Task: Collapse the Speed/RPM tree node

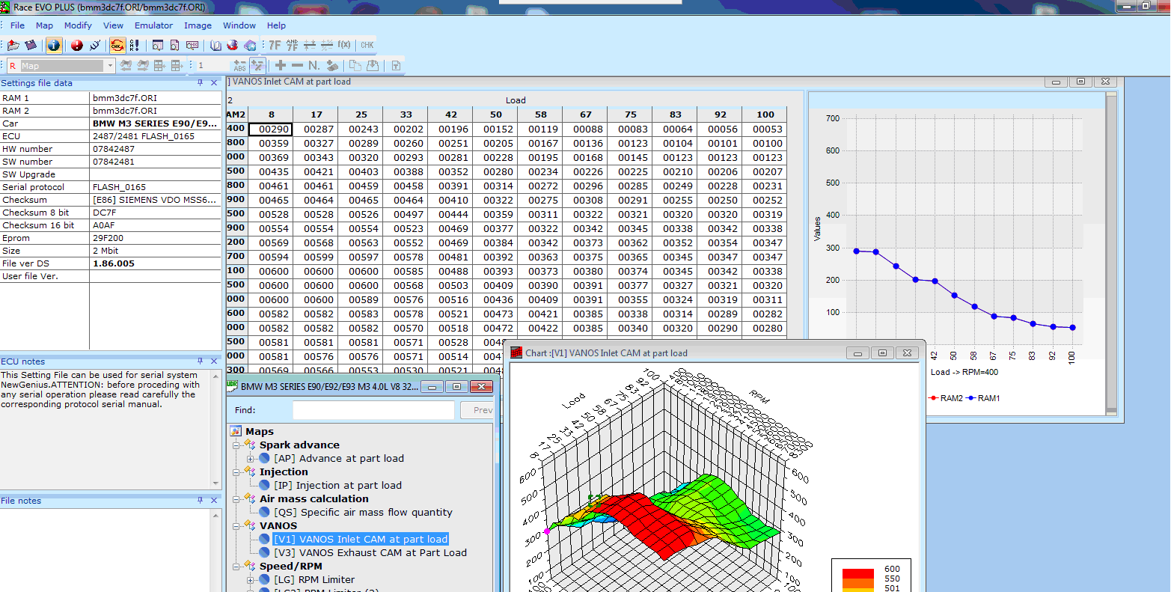Action: [236, 567]
